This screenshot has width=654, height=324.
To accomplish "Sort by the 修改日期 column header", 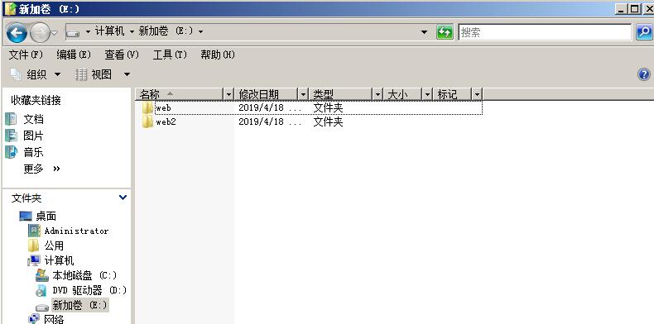I will pyautogui.click(x=266, y=94).
